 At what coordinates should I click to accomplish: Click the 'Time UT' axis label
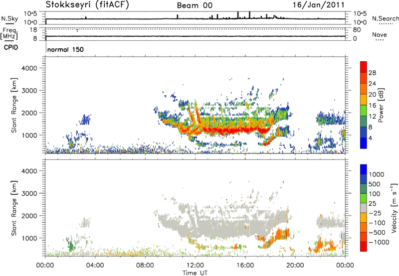point(195,273)
